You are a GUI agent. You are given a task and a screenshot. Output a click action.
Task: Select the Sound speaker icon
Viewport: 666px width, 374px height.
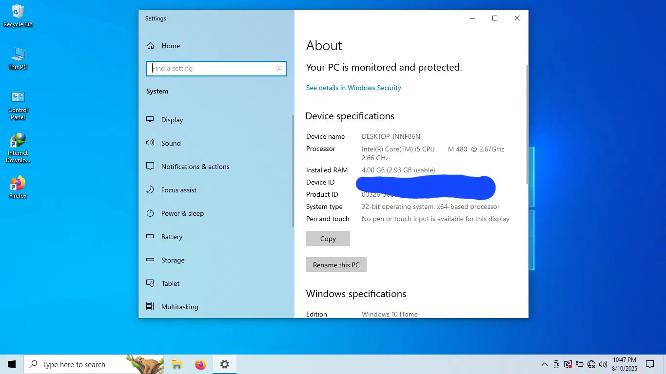click(151, 143)
